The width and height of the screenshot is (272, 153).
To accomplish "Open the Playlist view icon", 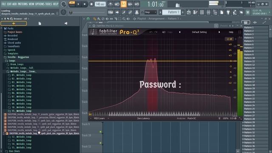I will [189, 12].
